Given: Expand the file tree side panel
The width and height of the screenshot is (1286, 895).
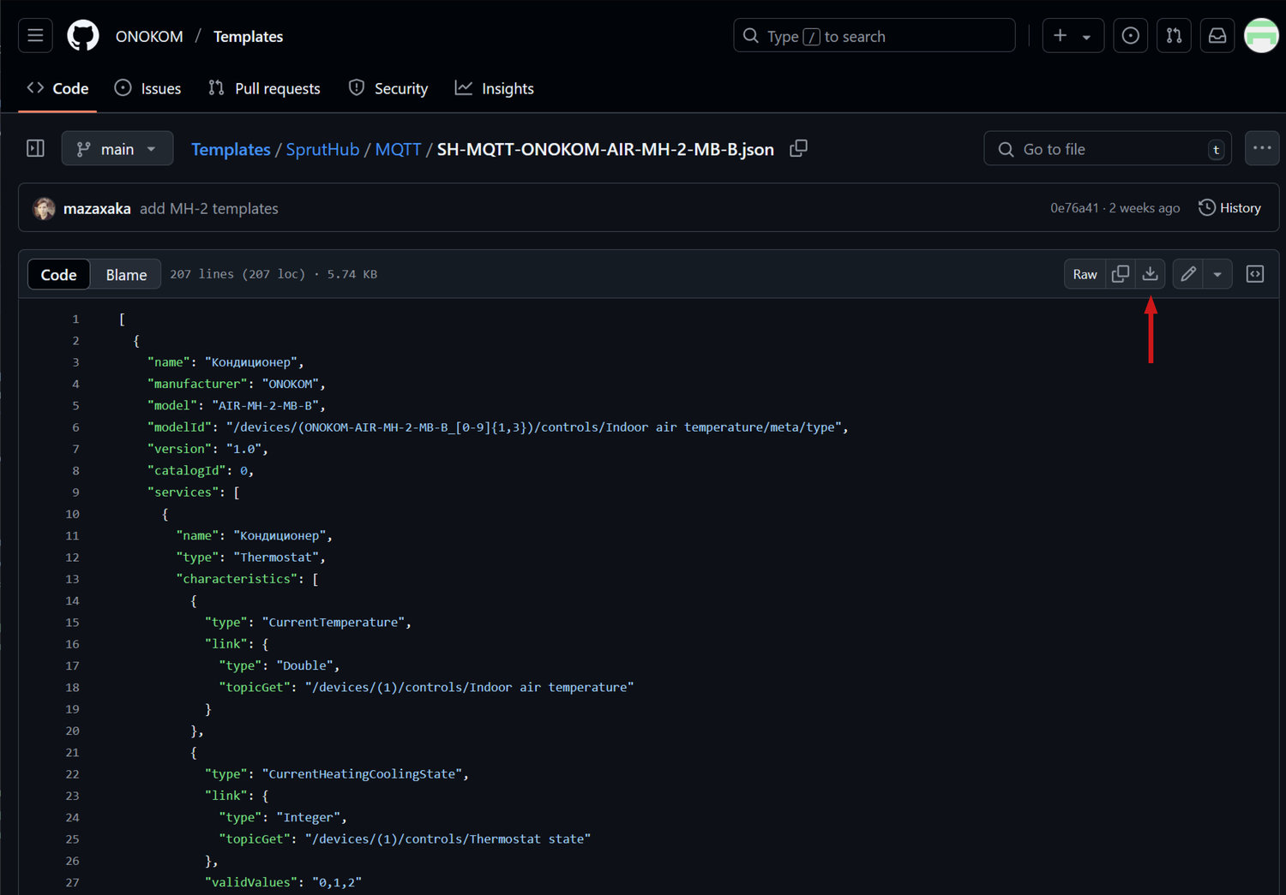Looking at the screenshot, I should (35, 148).
